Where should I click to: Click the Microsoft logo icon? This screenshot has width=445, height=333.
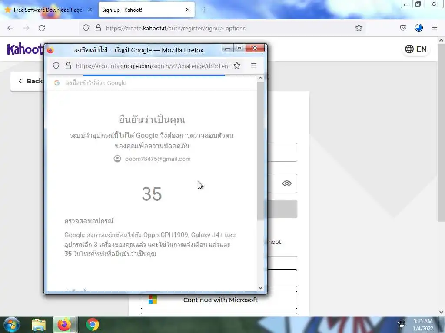point(153,300)
